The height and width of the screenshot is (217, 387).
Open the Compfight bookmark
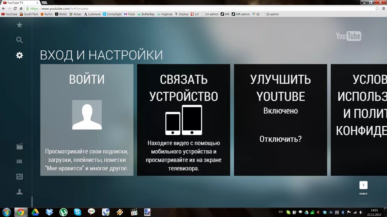[112, 14]
